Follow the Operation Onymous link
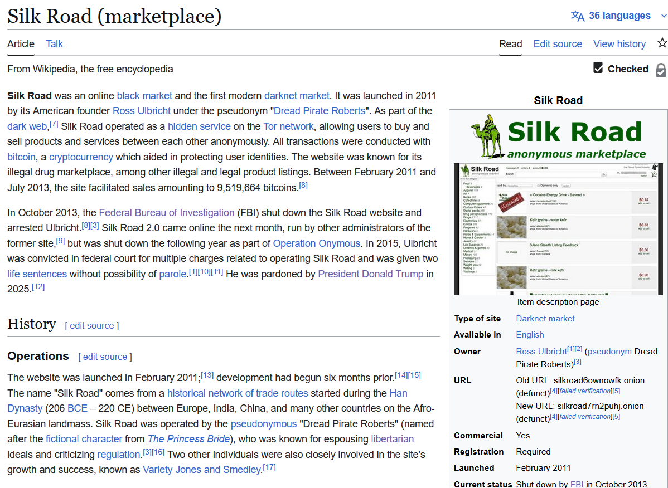Viewport: 668px width, 488px height. (317, 243)
